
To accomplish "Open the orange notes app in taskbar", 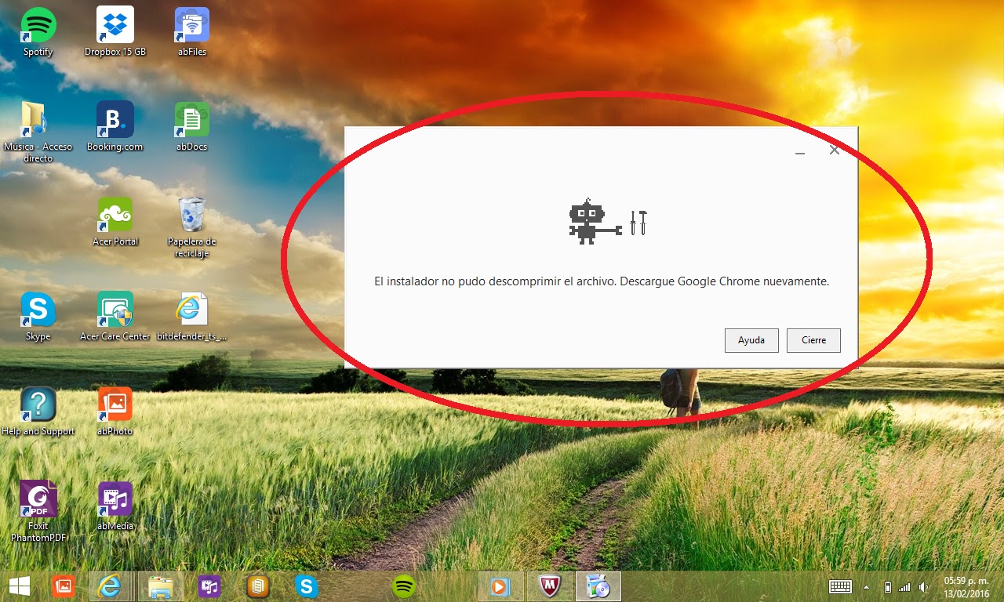I will click(x=257, y=586).
